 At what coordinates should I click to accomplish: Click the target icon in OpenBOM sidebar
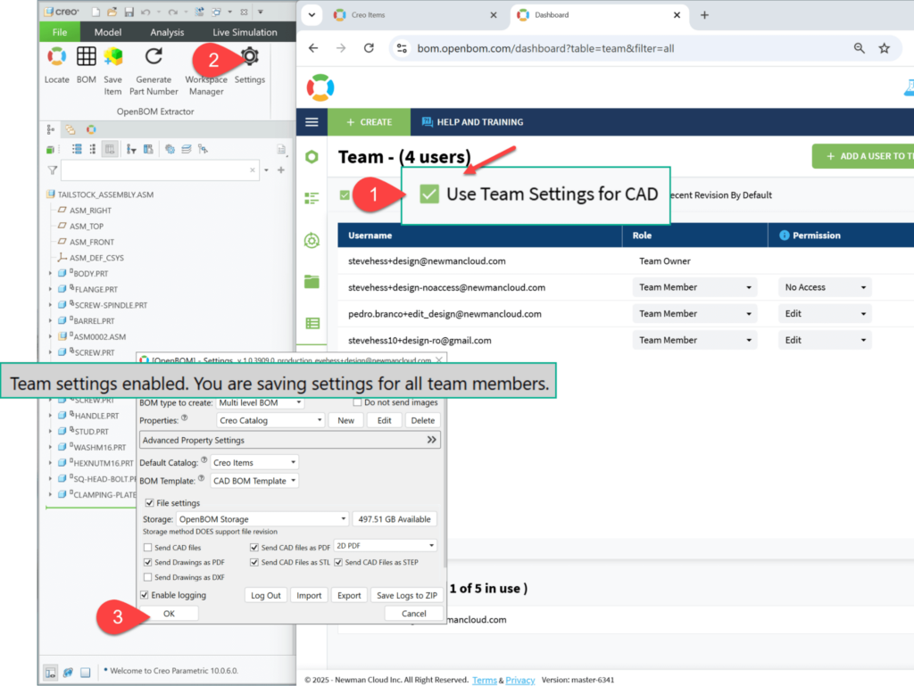click(312, 241)
